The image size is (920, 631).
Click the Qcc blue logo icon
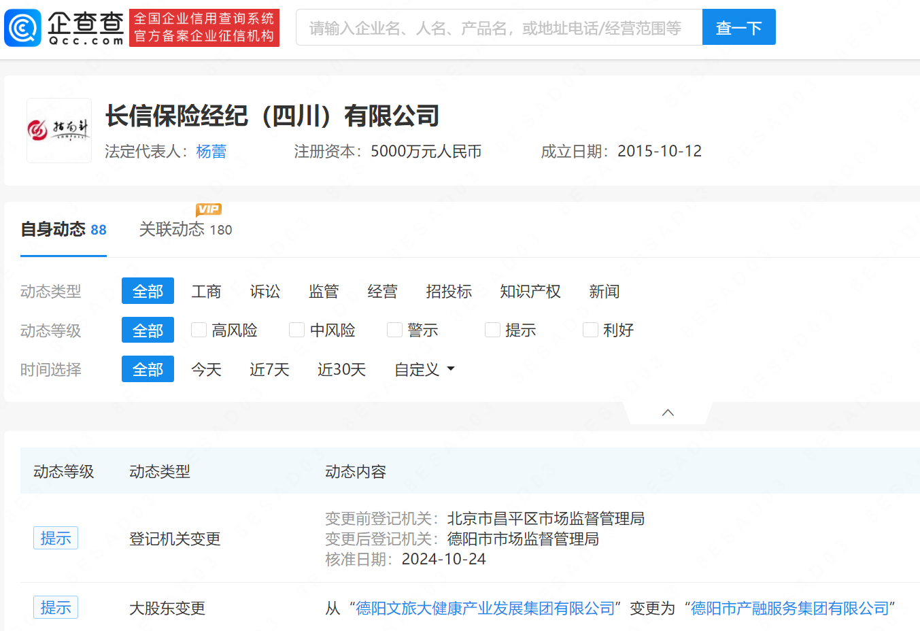pyautogui.click(x=23, y=28)
